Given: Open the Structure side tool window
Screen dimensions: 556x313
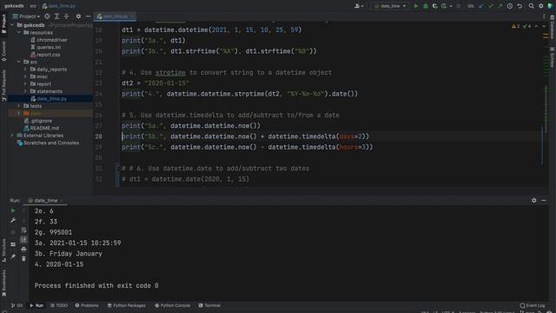Looking at the screenshot, I should pyautogui.click(x=3, y=250).
